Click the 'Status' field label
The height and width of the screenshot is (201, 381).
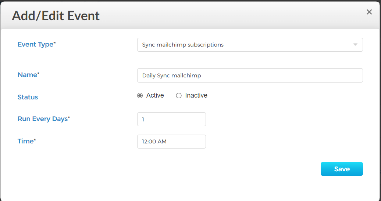tap(28, 97)
